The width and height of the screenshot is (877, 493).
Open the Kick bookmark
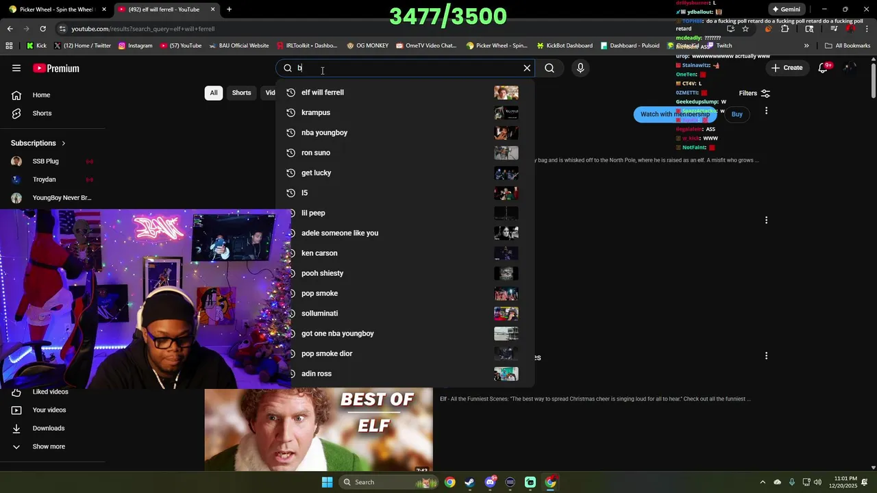tap(36, 46)
